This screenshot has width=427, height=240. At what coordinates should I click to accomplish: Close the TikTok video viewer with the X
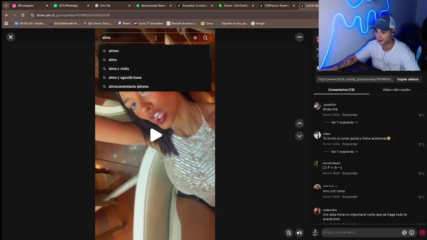click(11, 37)
